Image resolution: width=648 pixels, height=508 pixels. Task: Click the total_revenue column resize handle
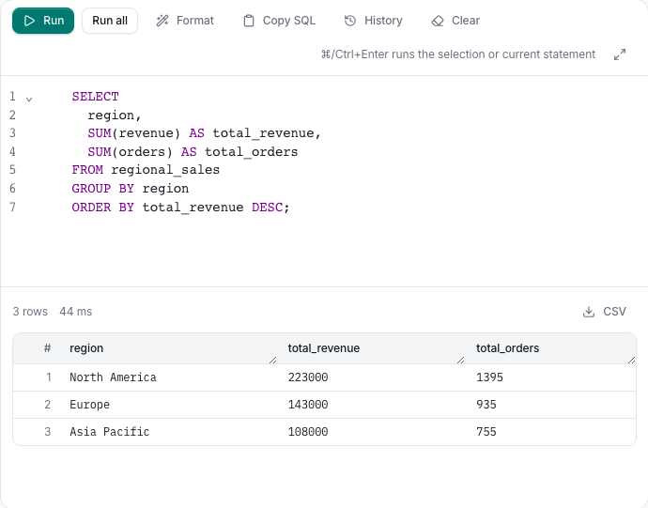(461, 361)
